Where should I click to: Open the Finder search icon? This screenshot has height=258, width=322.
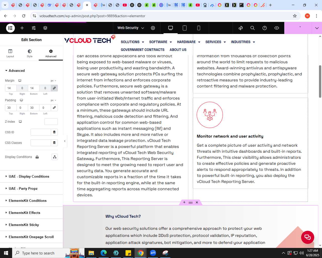(253, 28)
